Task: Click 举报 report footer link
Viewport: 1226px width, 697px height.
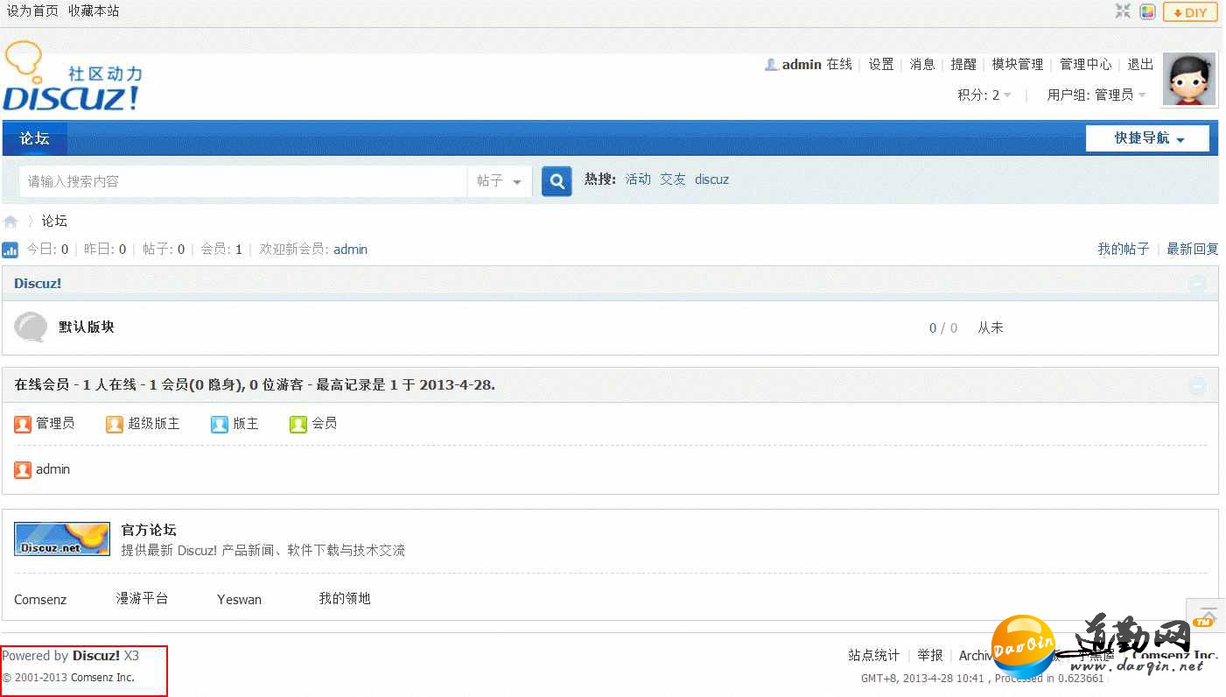Action: click(x=930, y=656)
